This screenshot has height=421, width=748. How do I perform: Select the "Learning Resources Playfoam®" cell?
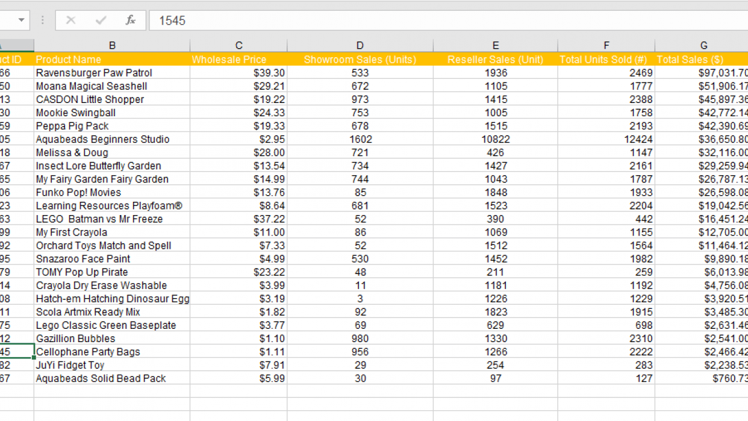pyautogui.click(x=112, y=205)
